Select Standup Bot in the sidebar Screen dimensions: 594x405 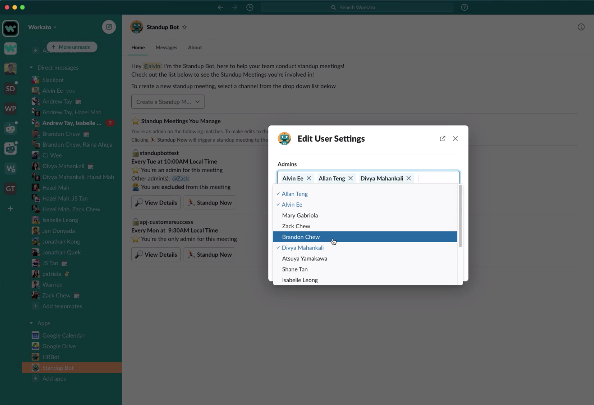pos(72,368)
